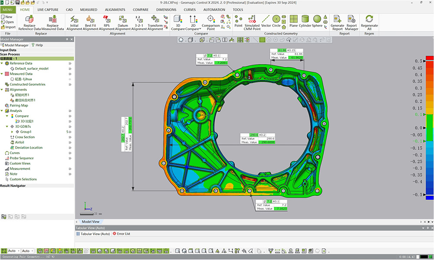The width and height of the screenshot is (434, 260).
Task: Click the Simulated CMM Point icon
Action: click(252, 19)
